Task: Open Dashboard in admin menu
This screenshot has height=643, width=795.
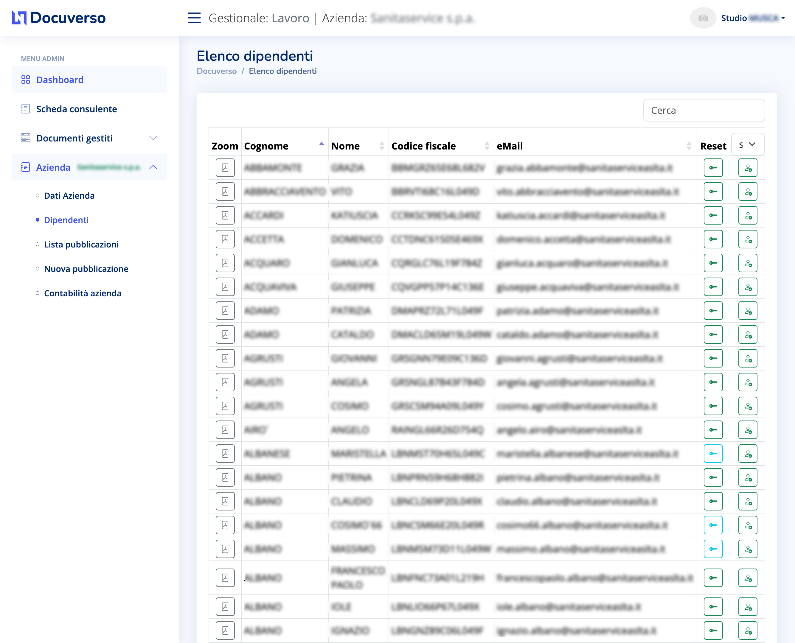Action: click(60, 80)
